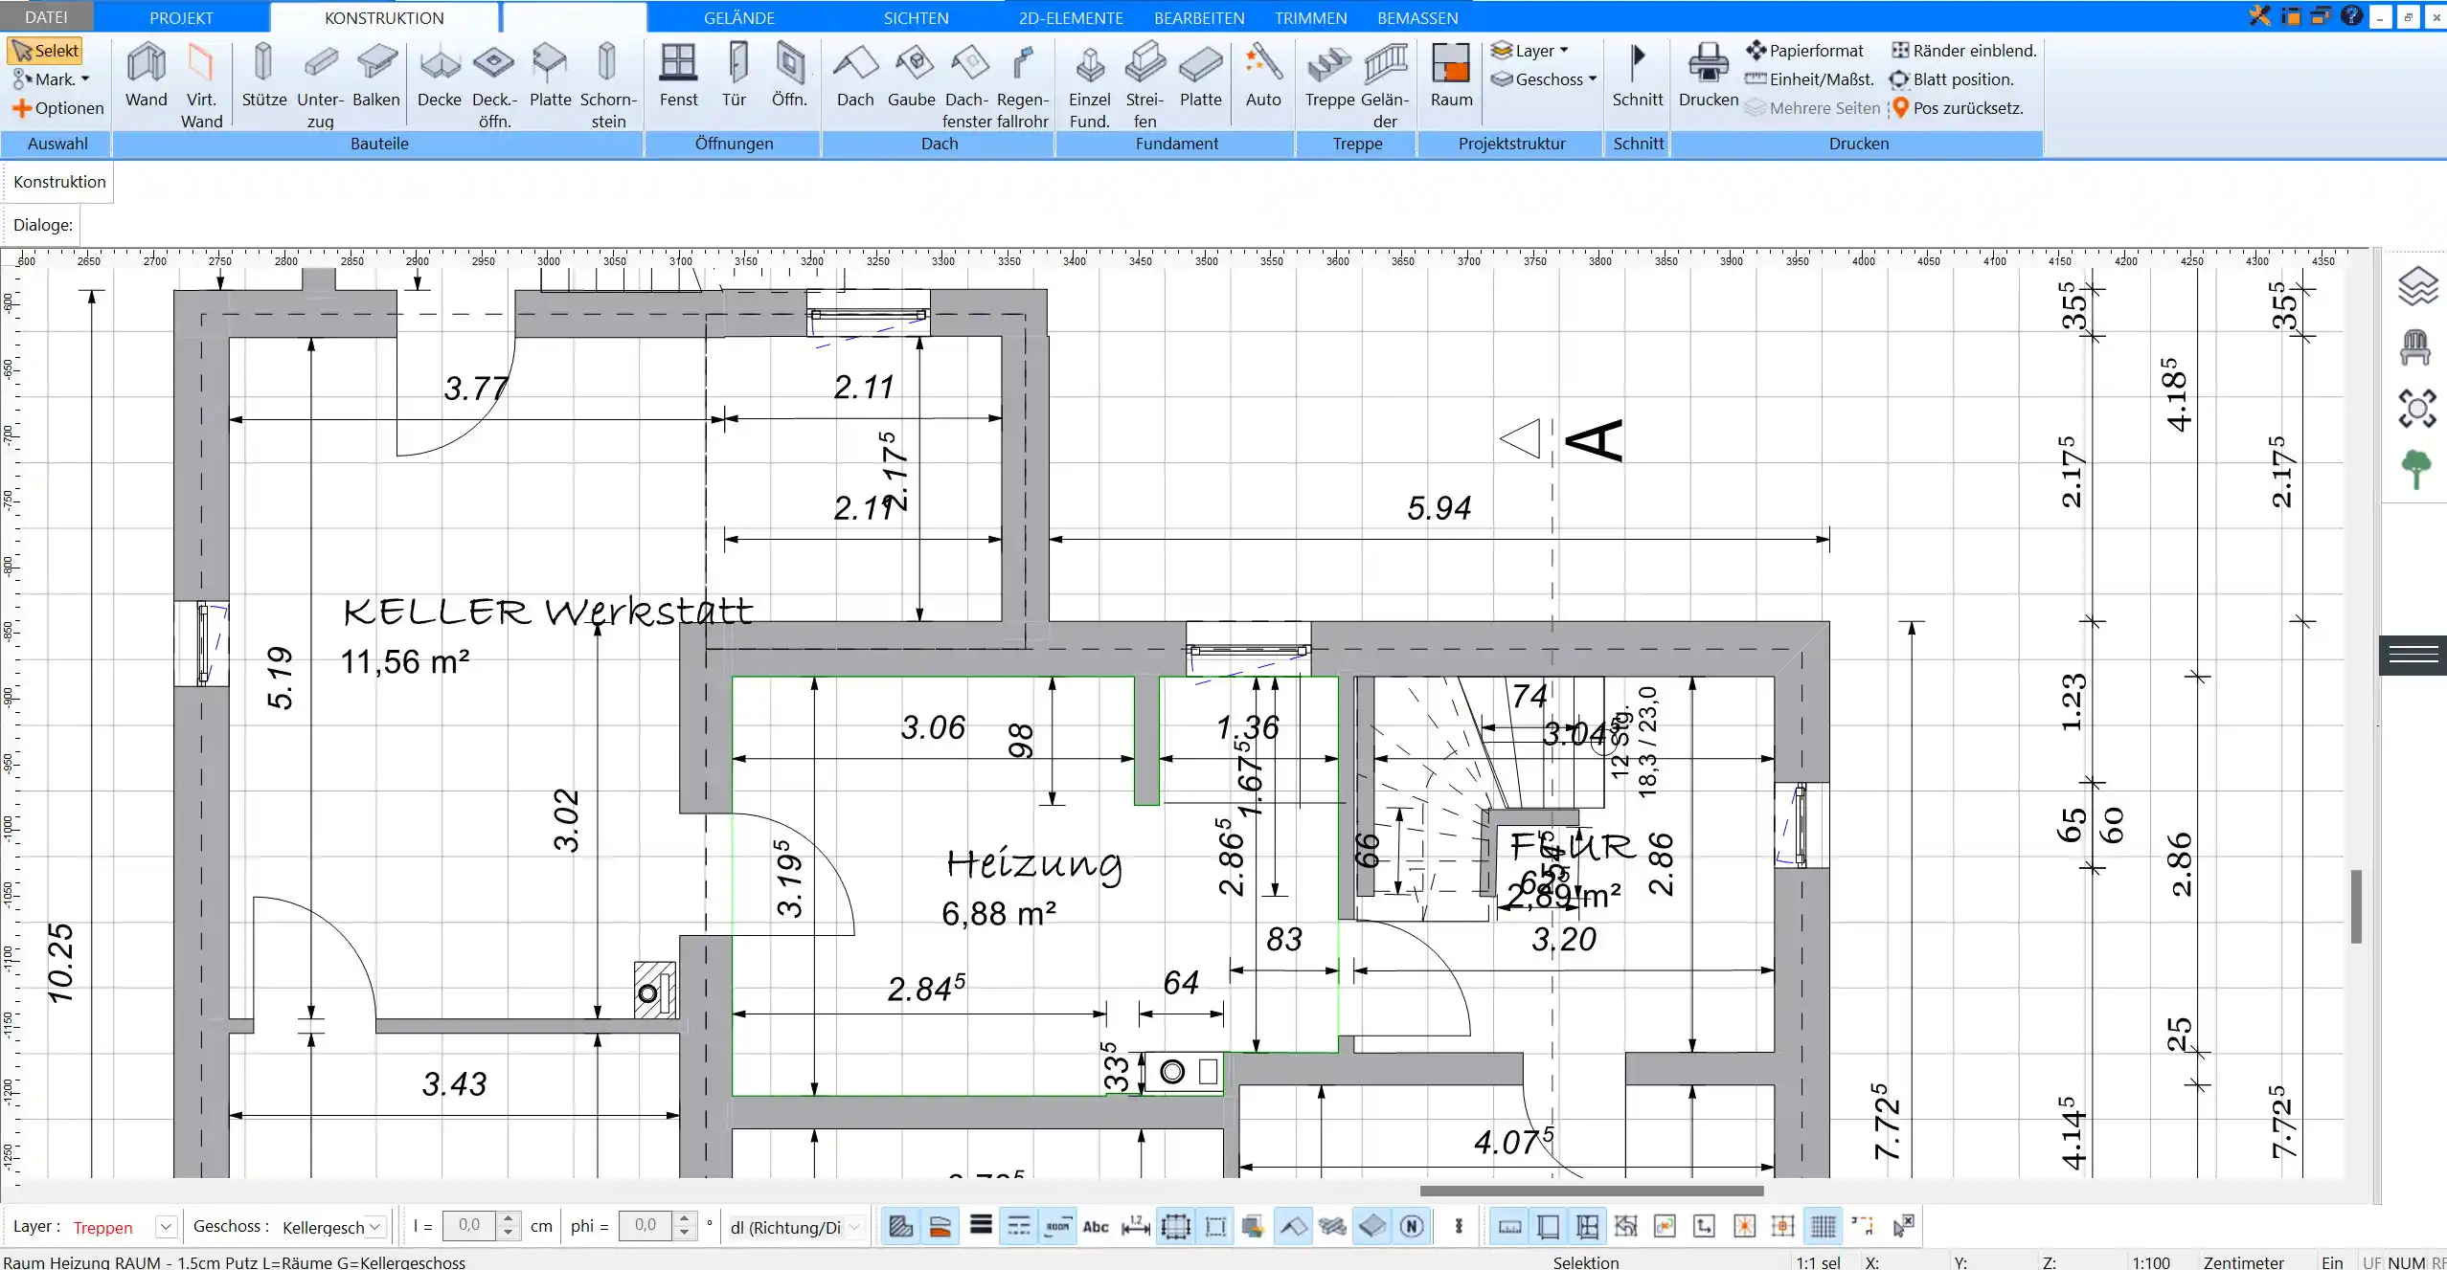Toggle ROOM label visibility button
The width and height of the screenshot is (2447, 1270).
coord(1057,1227)
